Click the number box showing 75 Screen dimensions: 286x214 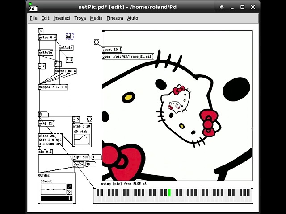[91, 165]
